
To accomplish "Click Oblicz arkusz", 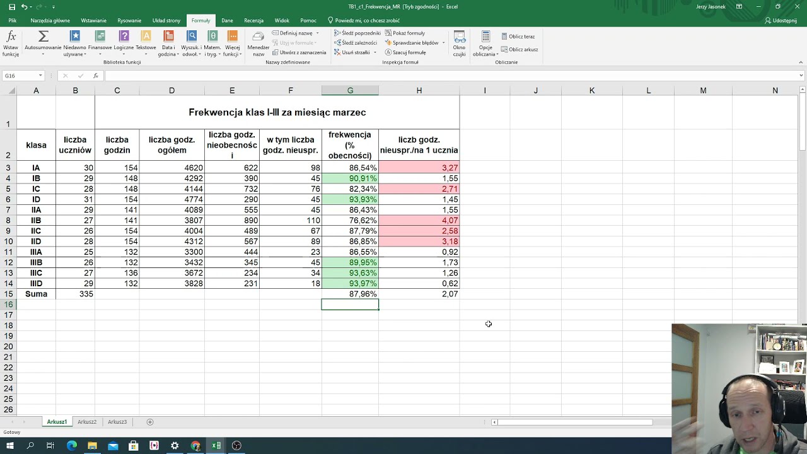I will point(520,49).
